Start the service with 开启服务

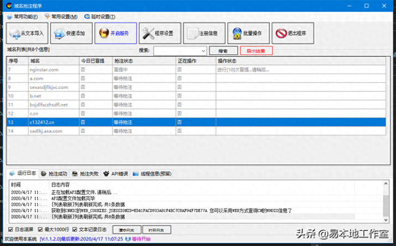click(116, 33)
